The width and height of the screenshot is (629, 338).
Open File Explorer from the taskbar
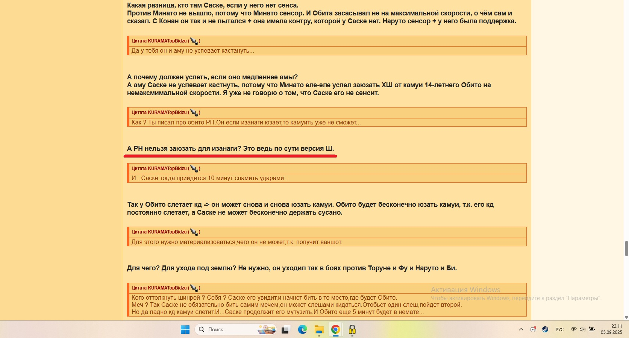pyautogui.click(x=319, y=330)
